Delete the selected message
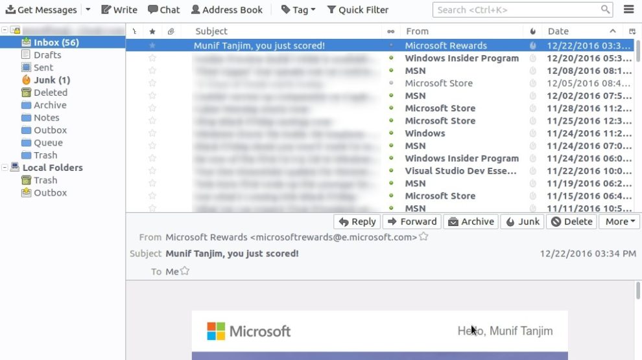 click(571, 221)
